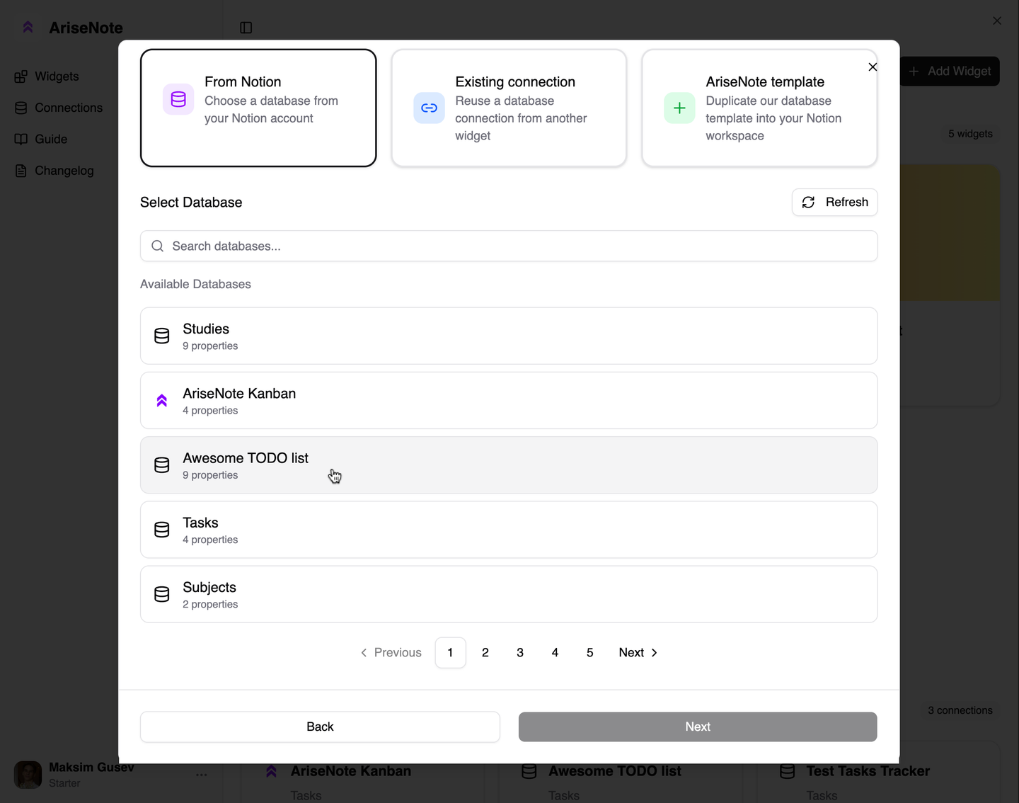
Task: Switch to pagination page 5
Action: pos(589,652)
